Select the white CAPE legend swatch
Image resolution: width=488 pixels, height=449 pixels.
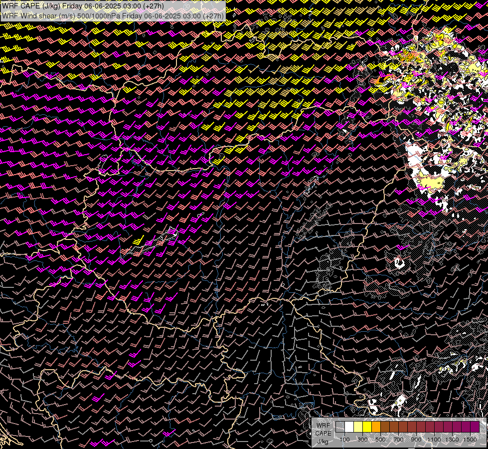[349, 427]
